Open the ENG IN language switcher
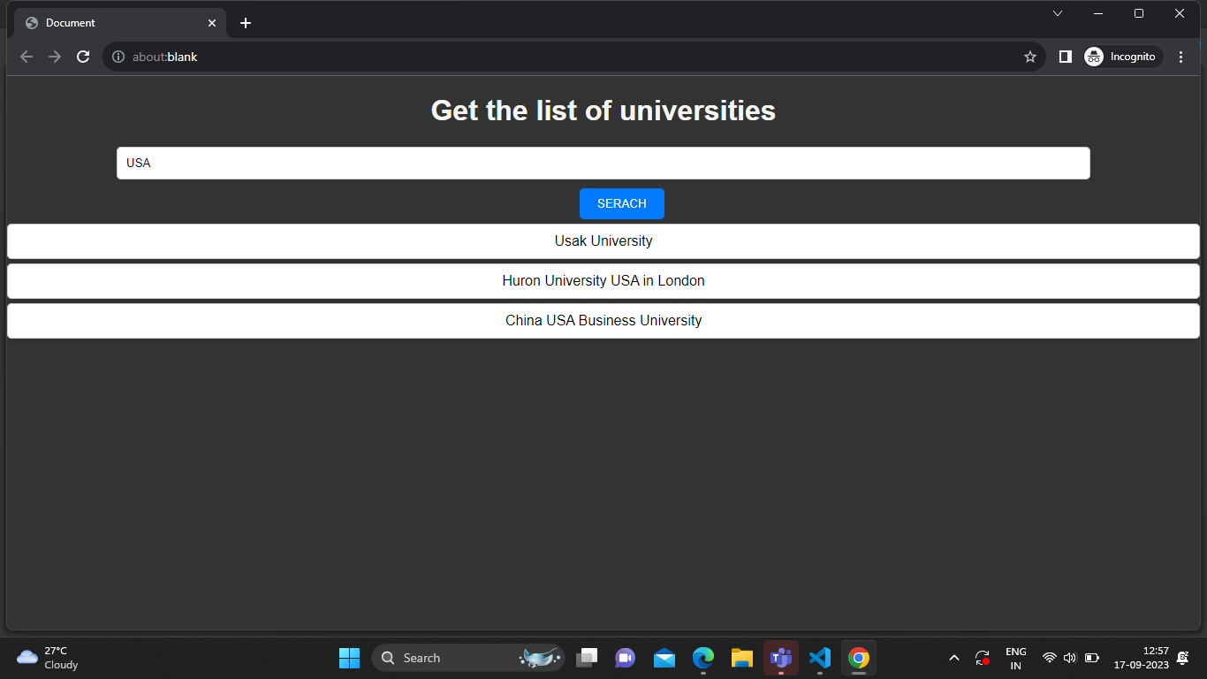The height and width of the screenshot is (679, 1207). click(x=1015, y=658)
